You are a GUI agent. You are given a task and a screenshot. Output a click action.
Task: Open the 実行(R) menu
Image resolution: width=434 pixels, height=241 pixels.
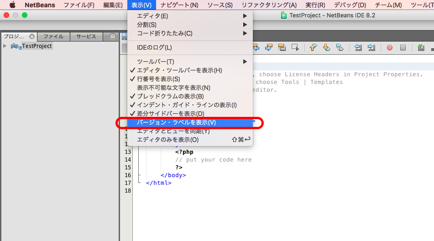[x=315, y=5]
